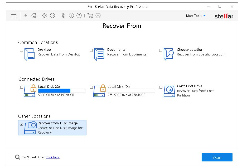The image size is (242, 168).
Task: Select the Choose Location label
Action: point(190,50)
